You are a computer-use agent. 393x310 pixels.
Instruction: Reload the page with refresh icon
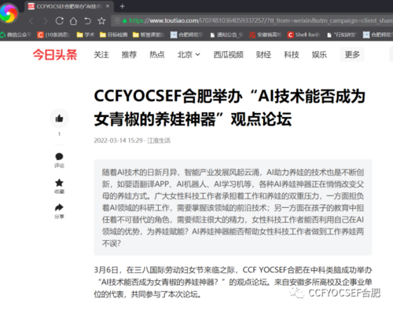(60, 20)
